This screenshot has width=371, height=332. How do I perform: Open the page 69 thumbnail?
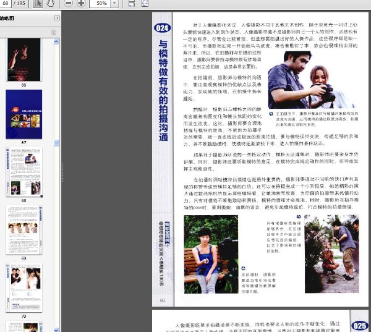24,230
